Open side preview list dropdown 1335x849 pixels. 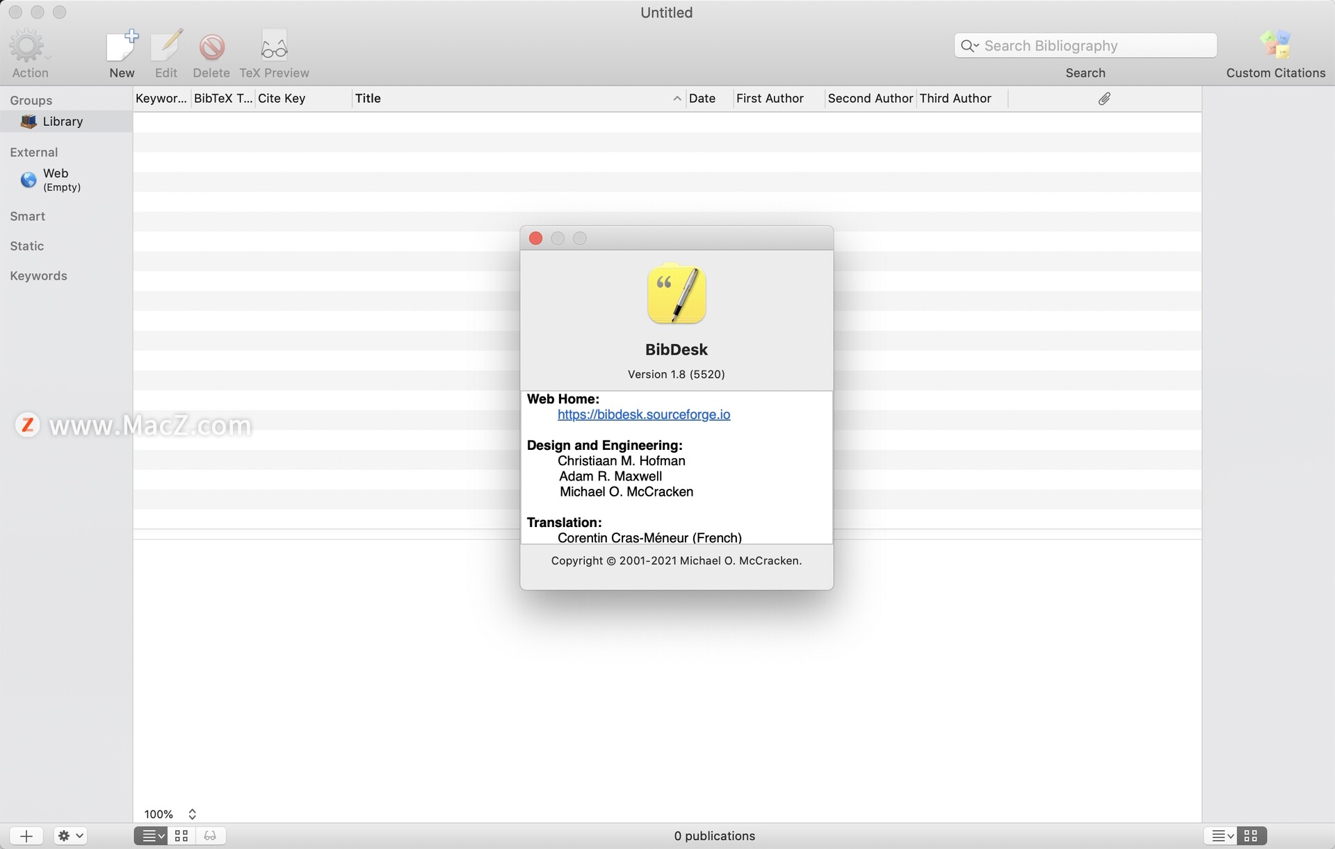tap(1220, 836)
